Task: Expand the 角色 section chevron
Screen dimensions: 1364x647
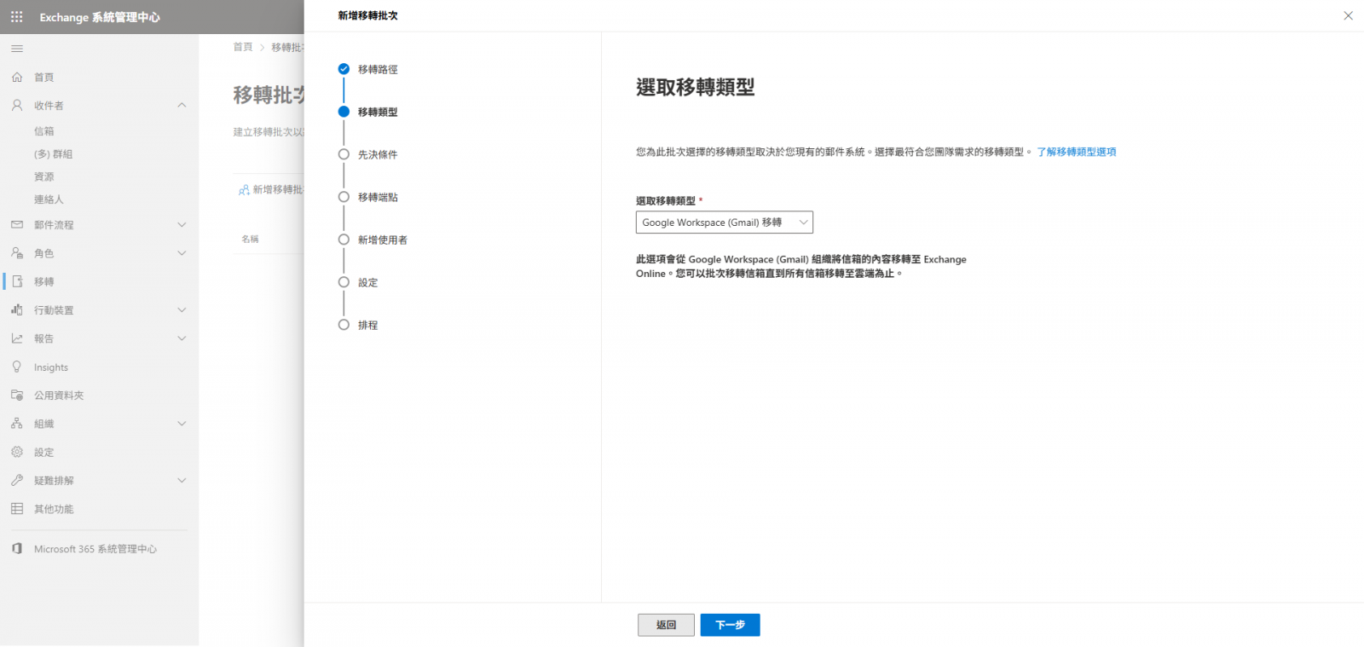Action: (x=182, y=253)
